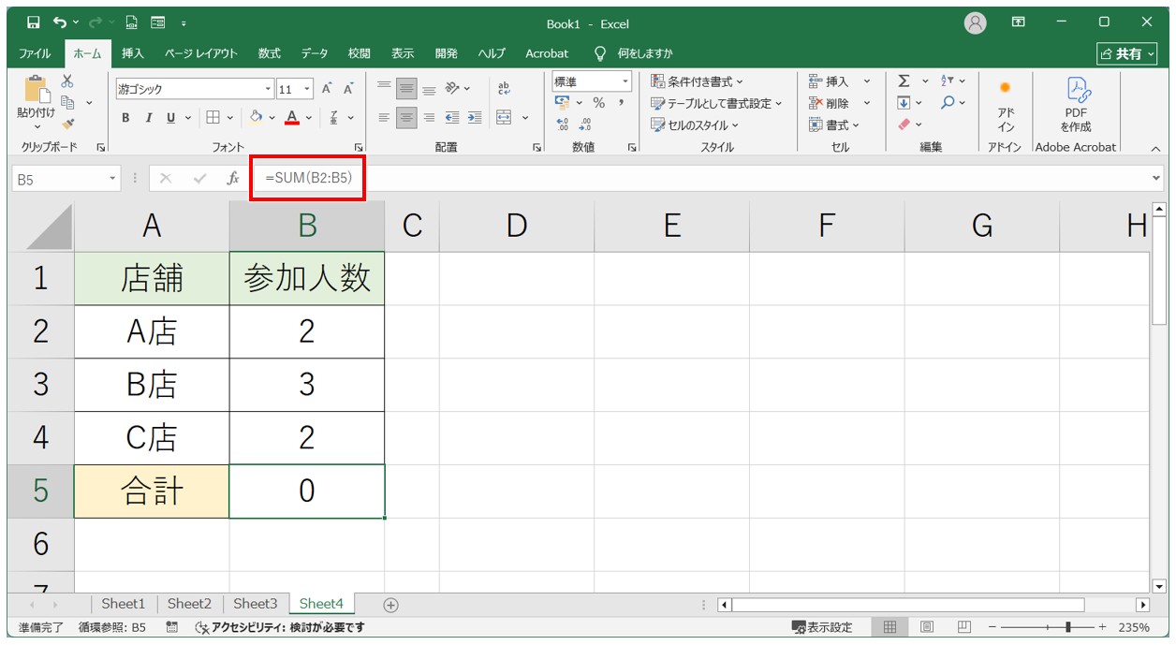
Task: Toggle left horizontal alignment
Action: point(384,117)
